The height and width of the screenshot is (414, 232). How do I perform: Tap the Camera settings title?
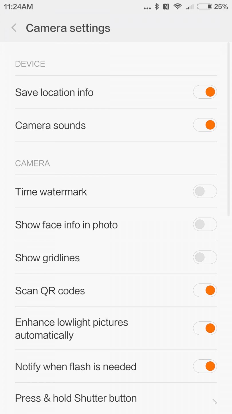click(68, 28)
